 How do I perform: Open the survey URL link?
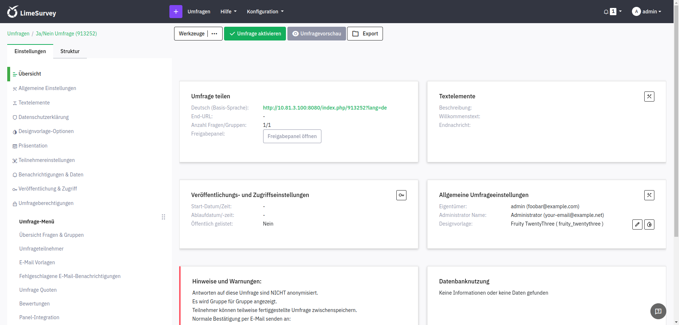point(325,108)
